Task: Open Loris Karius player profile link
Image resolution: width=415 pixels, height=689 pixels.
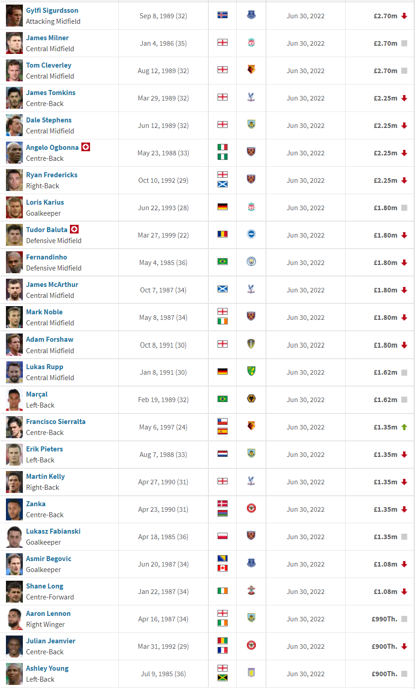Action: click(45, 202)
